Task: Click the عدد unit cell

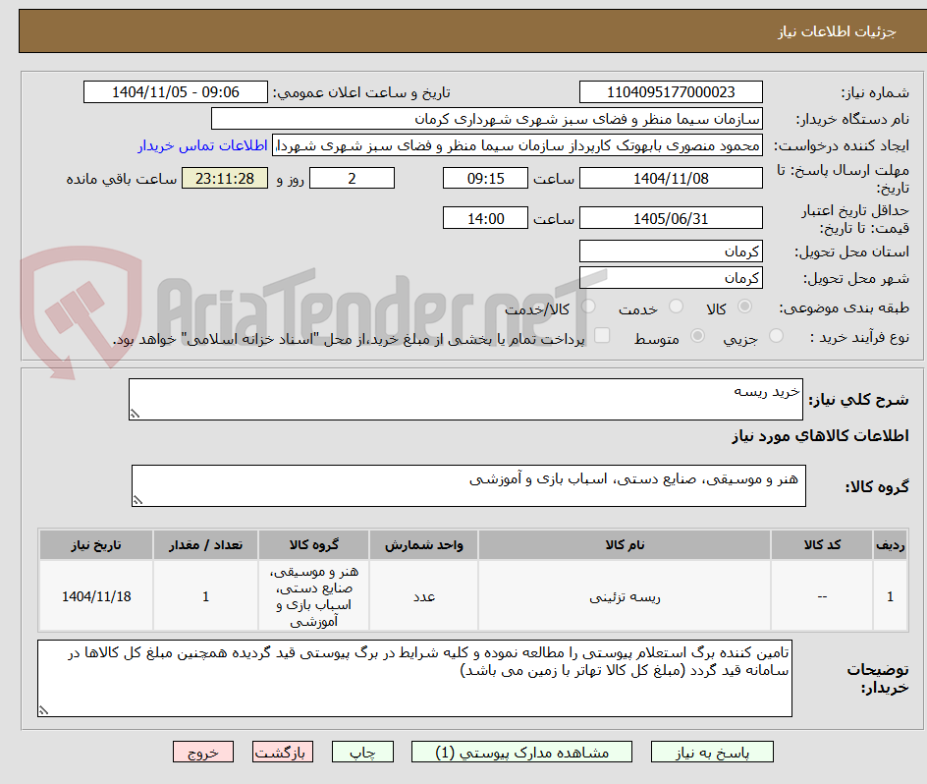Action: (424, 597)
